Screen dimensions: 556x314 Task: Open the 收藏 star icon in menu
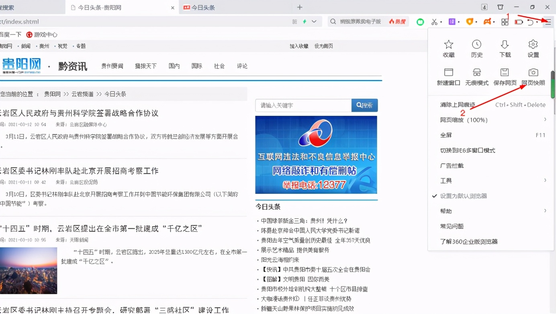448,44
